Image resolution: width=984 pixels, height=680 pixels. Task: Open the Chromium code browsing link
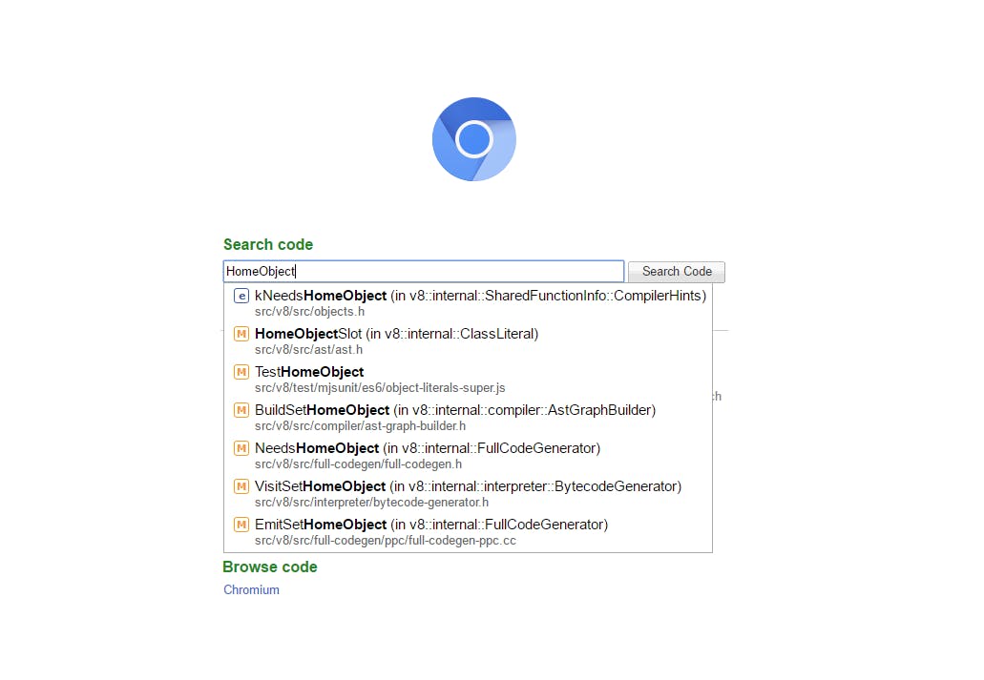click(x=251, y=589)
